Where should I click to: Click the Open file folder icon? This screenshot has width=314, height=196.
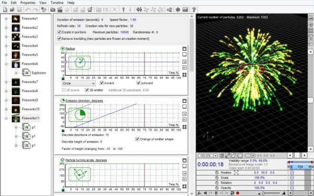12,9
